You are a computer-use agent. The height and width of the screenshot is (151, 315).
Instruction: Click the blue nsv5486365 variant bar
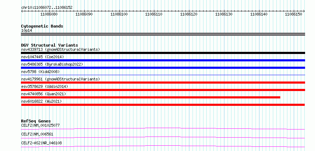click(x=163, y=68)
